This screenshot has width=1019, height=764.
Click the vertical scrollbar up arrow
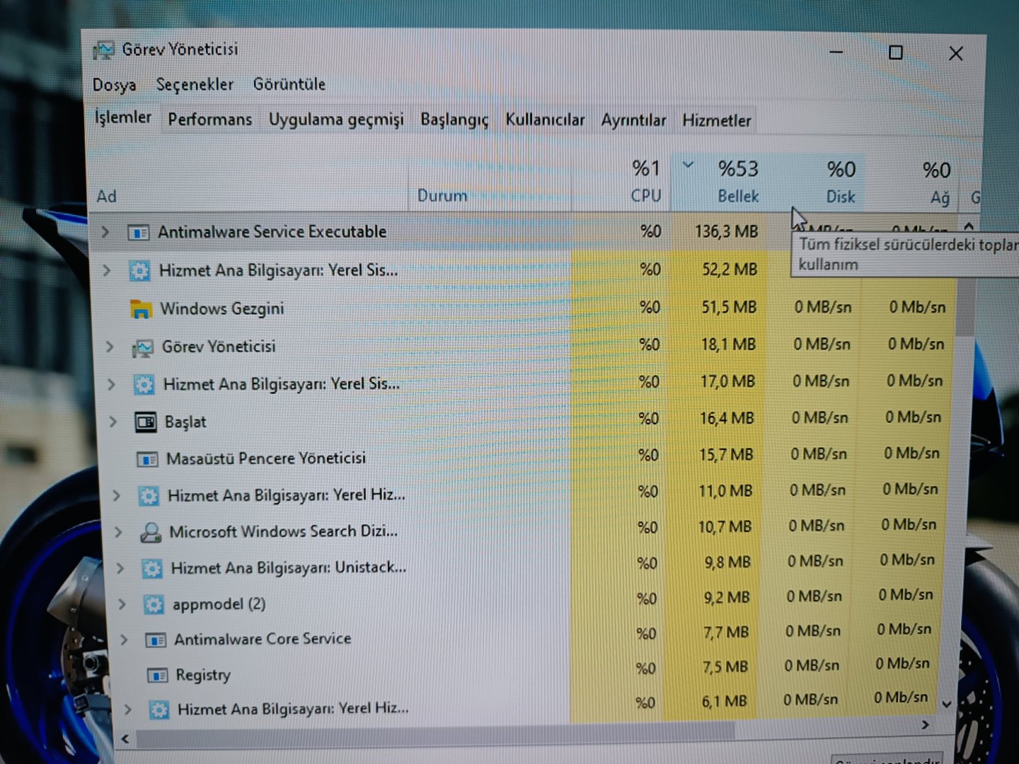969,226
